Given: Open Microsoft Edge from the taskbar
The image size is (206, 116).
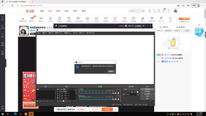Looking at the screenshot, I should 15,114.
